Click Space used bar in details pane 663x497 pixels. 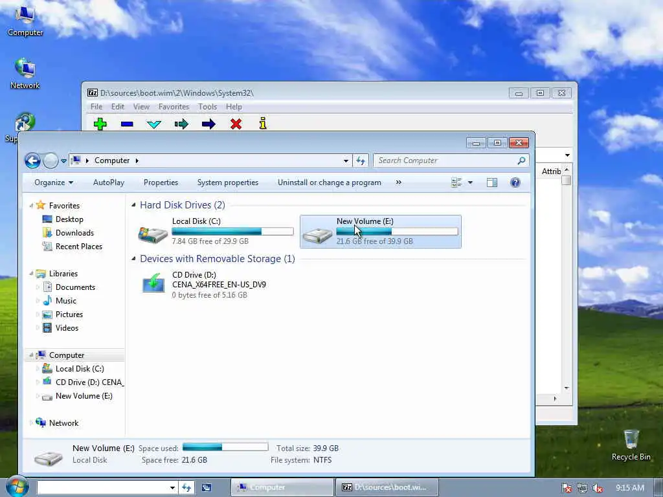click(x=225, y=447)
